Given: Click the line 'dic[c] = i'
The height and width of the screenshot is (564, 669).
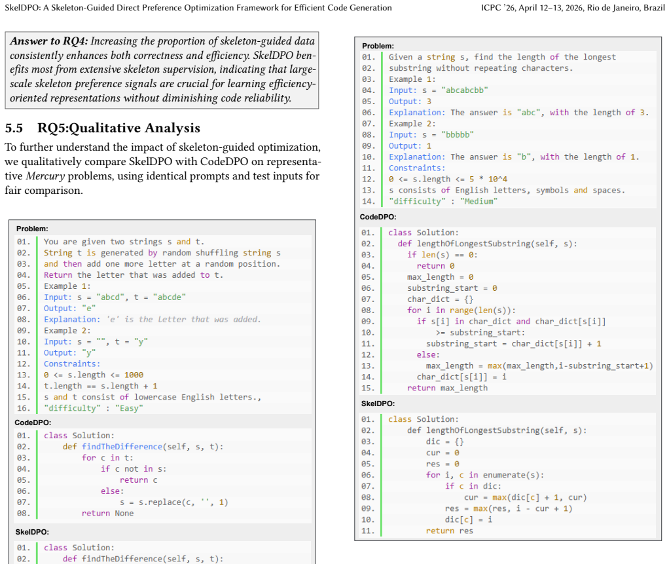Looking at the screenshot, I should click(x=469, y=519).
